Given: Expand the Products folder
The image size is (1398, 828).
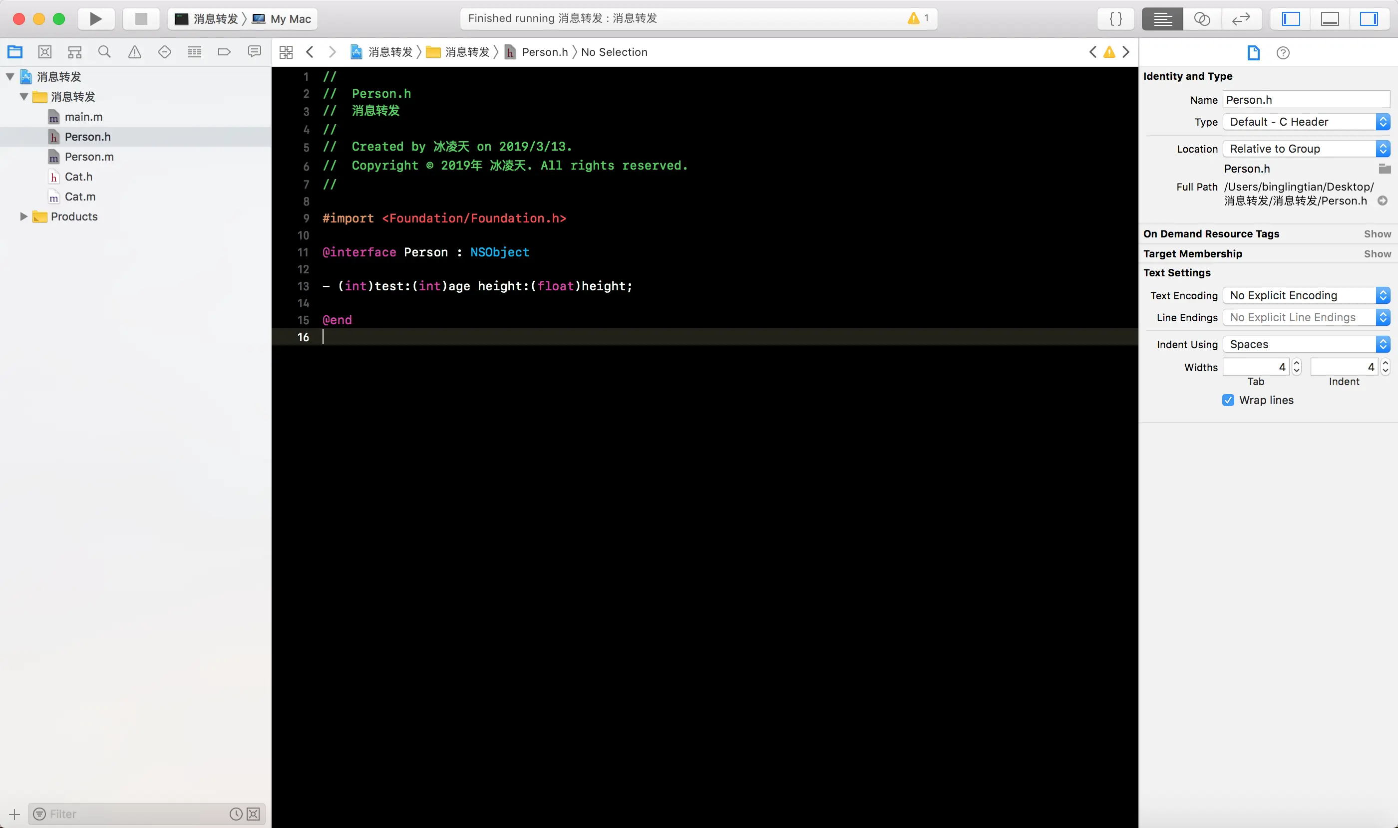Looking at the screenshot, I should coord(23,216).
